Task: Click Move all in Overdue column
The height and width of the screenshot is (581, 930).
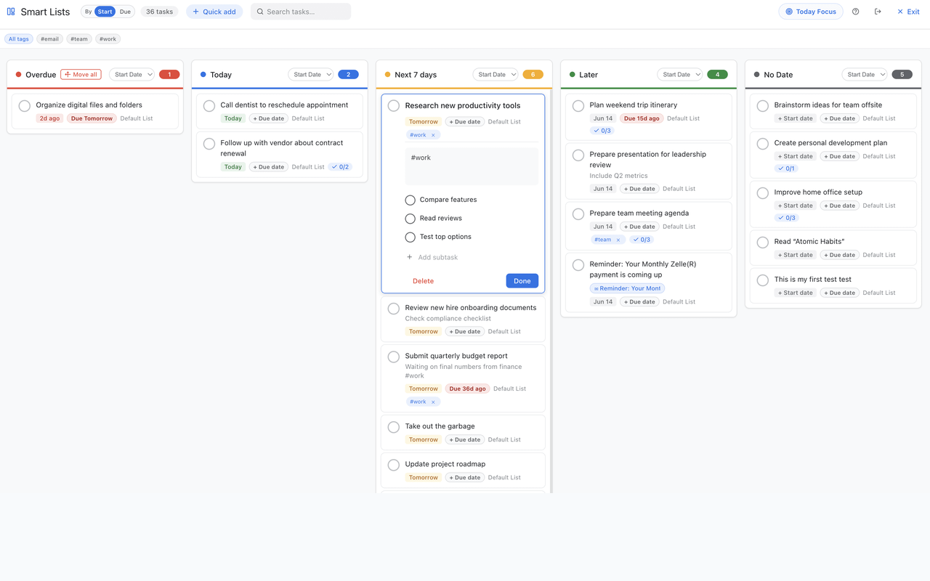Action: click(x=81, y=74)
